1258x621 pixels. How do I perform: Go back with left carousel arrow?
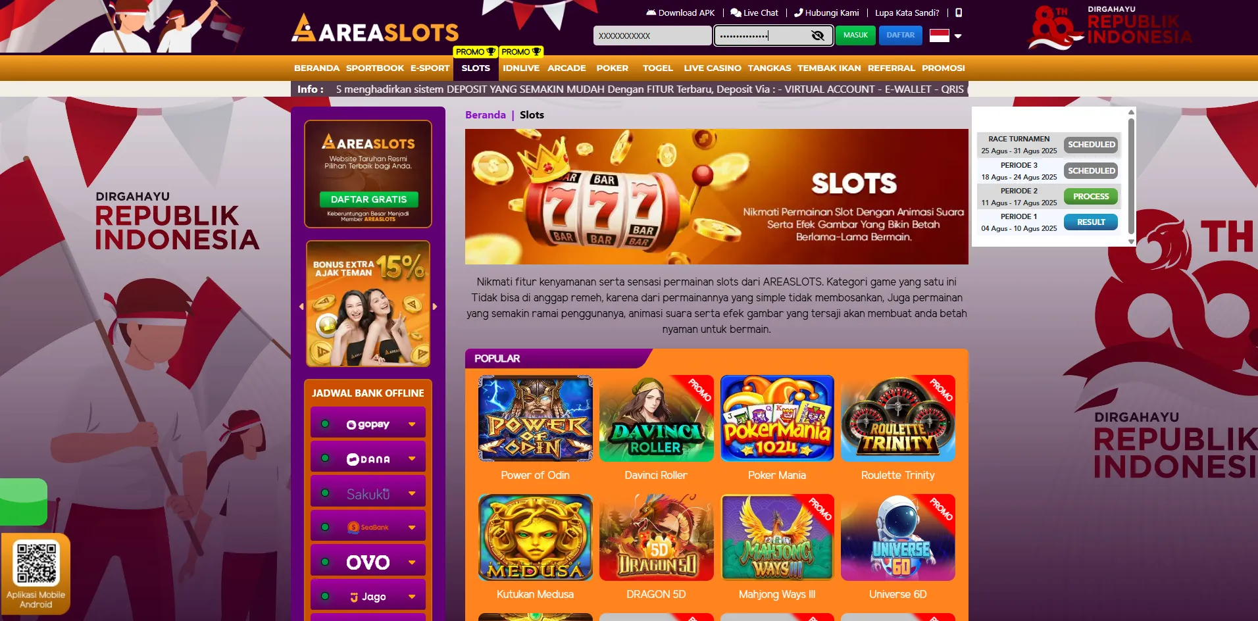click(301, 307)
